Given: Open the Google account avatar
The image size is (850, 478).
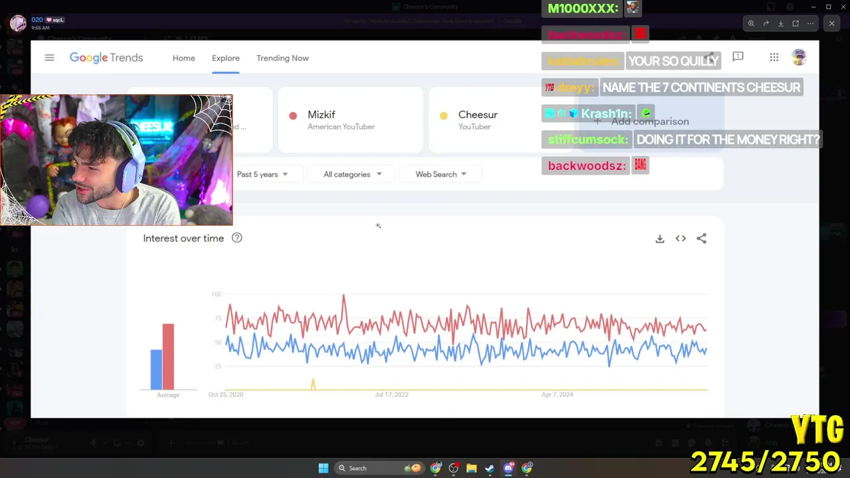Looking at the screenshot, I should coord(799,57).
